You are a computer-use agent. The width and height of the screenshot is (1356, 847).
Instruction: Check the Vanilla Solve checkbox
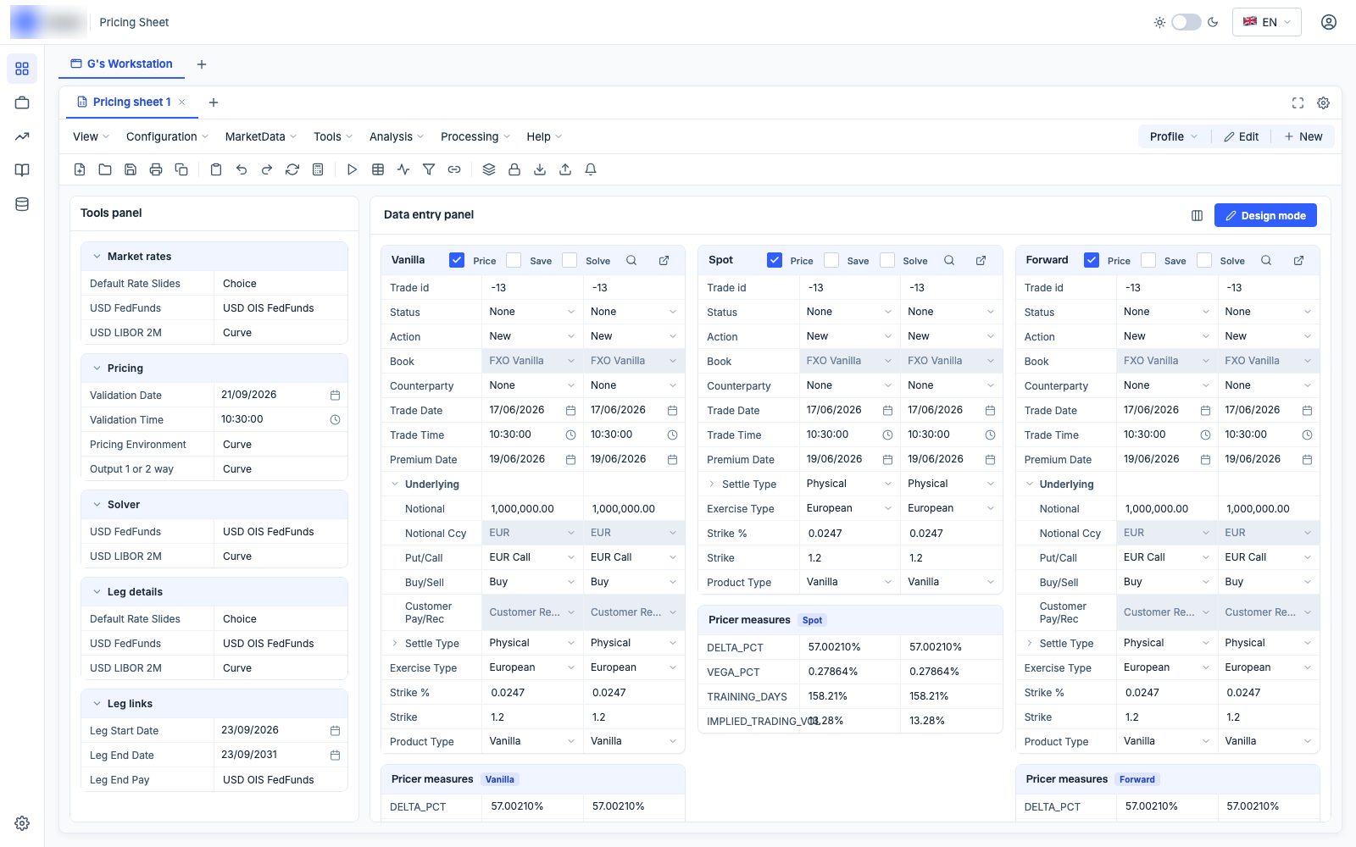(x=570, y=261)
